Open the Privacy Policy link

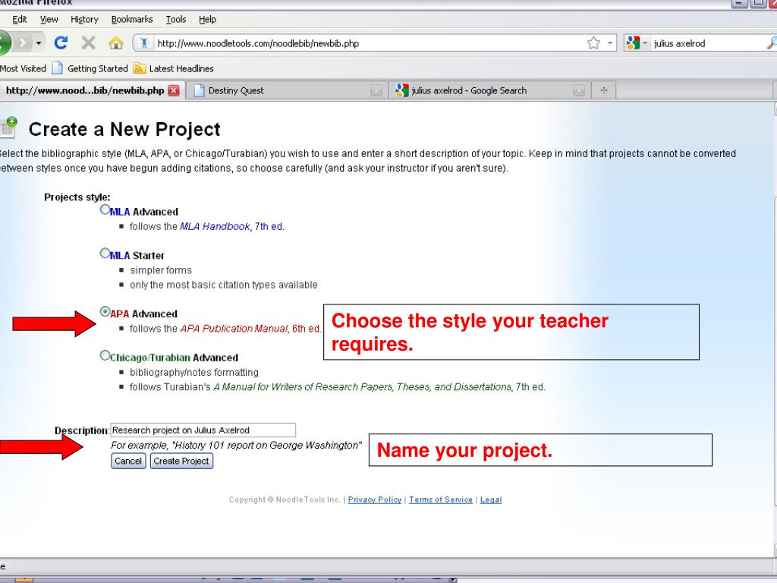coord(375,499)
